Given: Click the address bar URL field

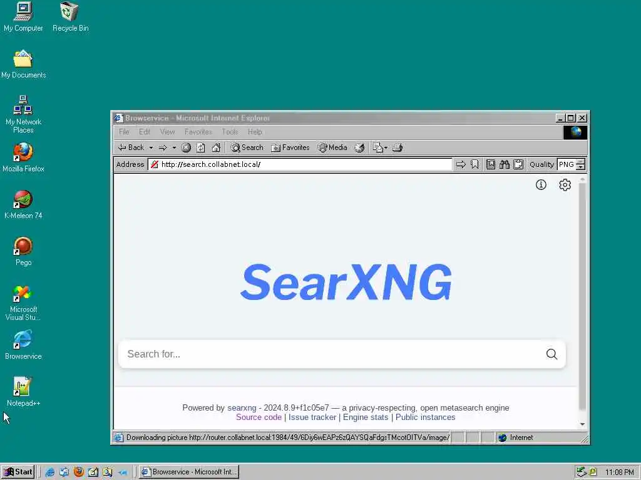Looking at the screenshot, I should [x=300, y=164].
